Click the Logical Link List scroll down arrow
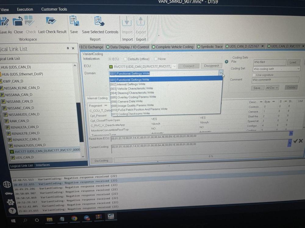This screenshot has height=228, width=305. [83, 157]
